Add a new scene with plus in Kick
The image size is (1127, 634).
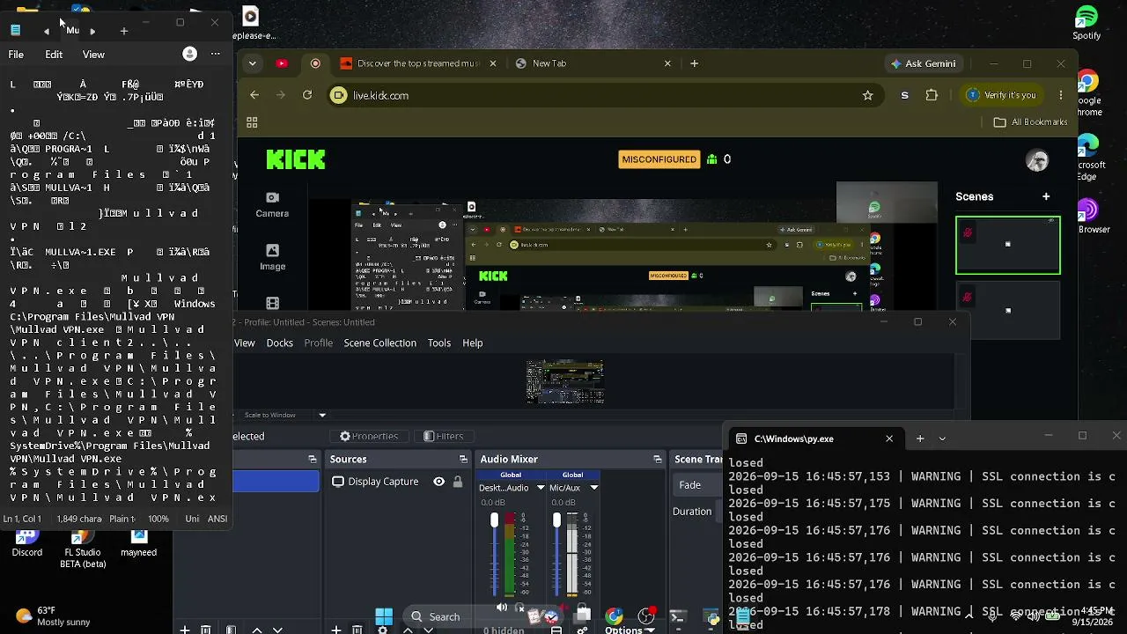pyautogui.click(x=1046, y=196)
